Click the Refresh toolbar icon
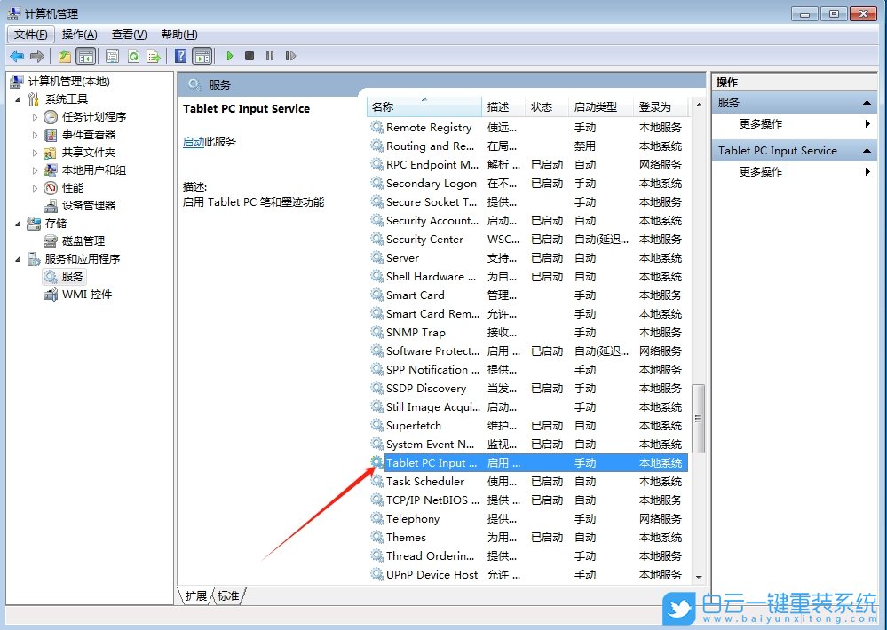The width and height of the screenshot is (887, 630). point(133,56)
